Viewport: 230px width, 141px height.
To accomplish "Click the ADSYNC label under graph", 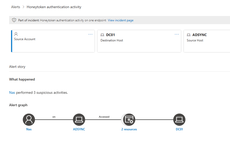I will pyautogui.click(x=79, y=129).
